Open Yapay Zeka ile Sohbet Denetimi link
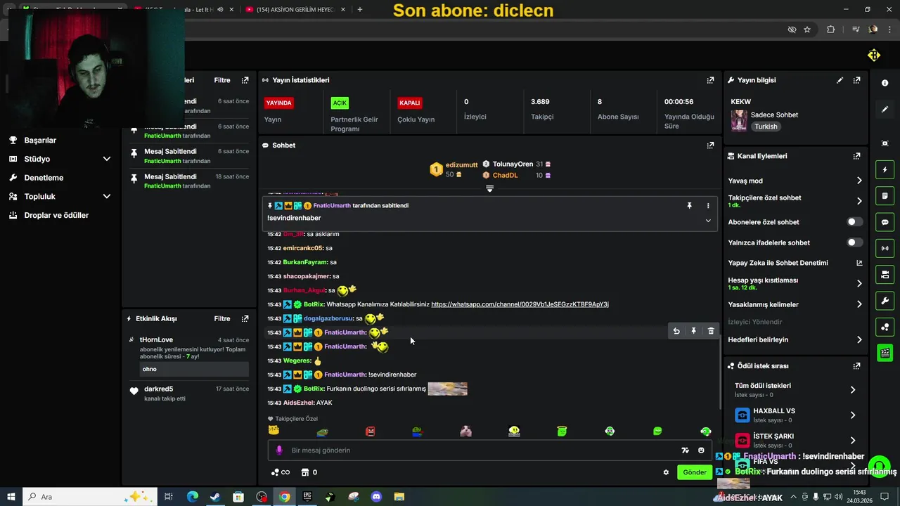The height and width of the screenshot is (506, 900). coord(795,263)
